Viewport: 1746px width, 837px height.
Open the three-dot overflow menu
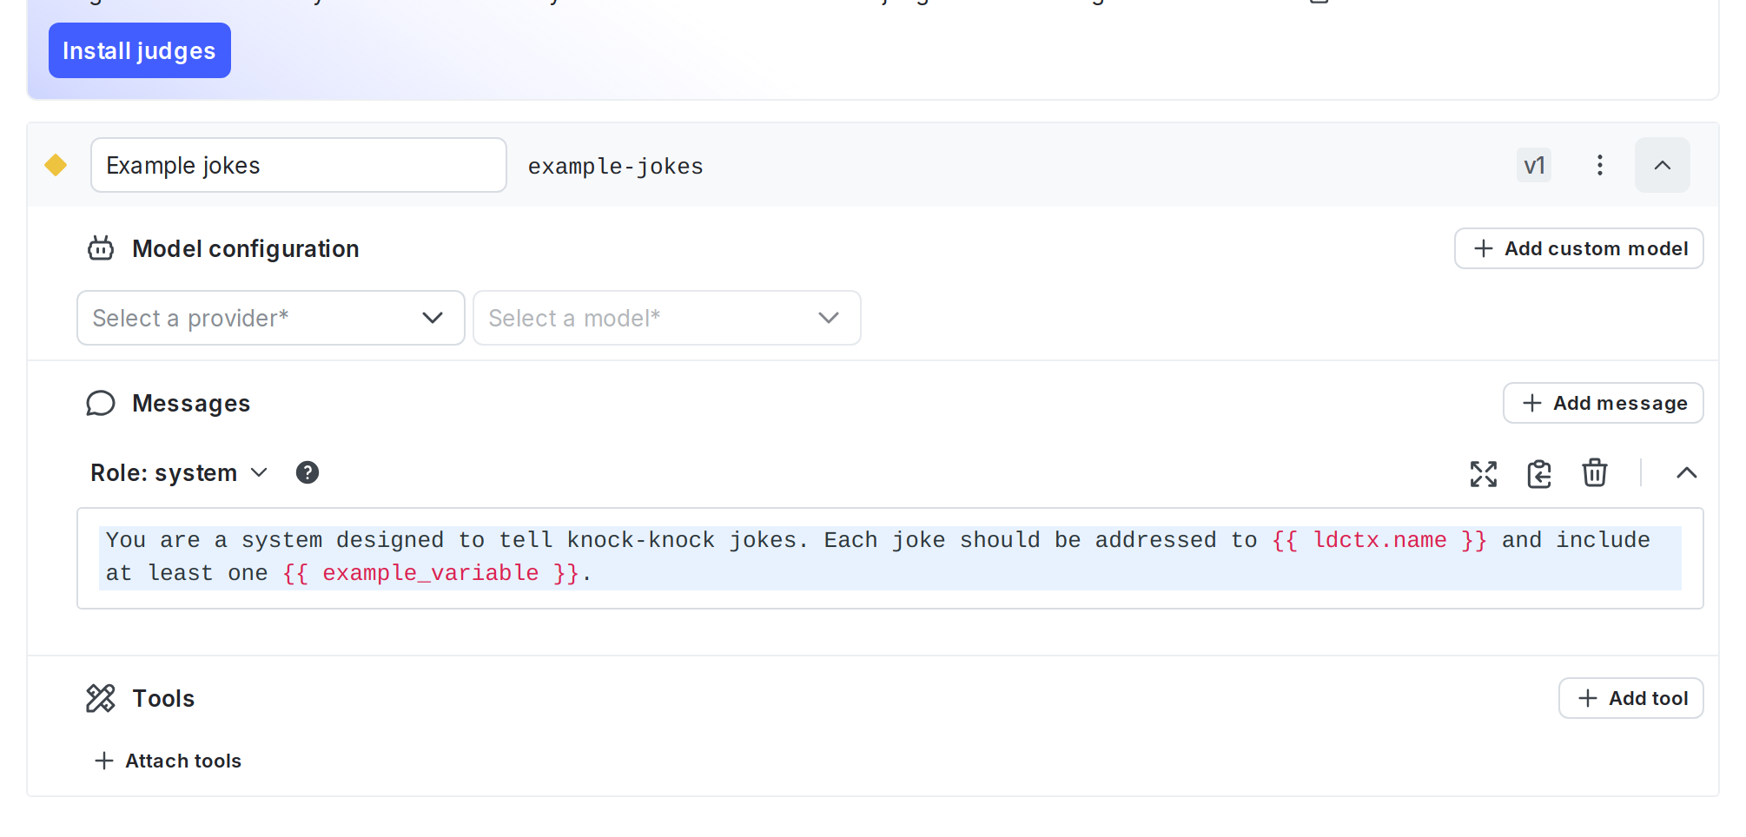click(x=1599, y=165)
